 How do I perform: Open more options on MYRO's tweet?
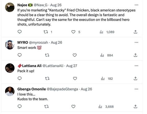coord(136,42)
